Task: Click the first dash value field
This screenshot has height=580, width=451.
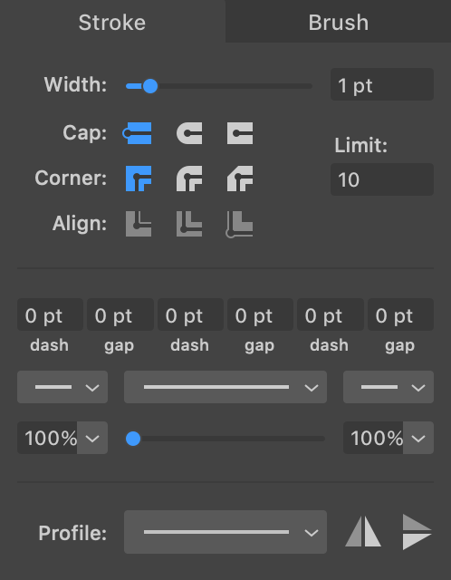Action: pyautogui.click(x=50, y=314)
